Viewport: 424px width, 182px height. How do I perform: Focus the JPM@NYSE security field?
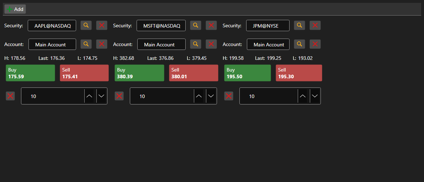point(268,25)
